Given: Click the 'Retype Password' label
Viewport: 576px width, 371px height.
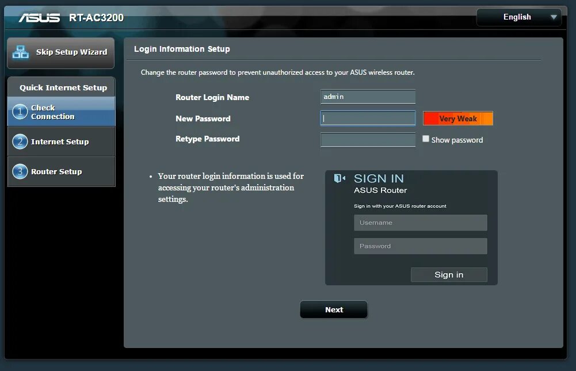Looking at the screenshot, I should click(x=208, y=139).
